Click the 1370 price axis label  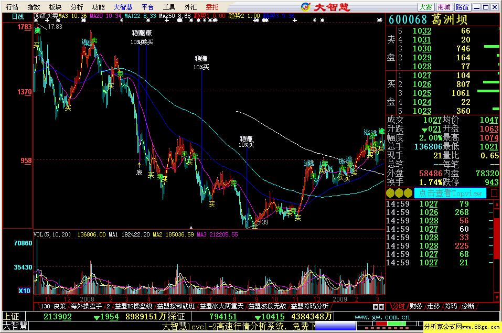point(24,92)
